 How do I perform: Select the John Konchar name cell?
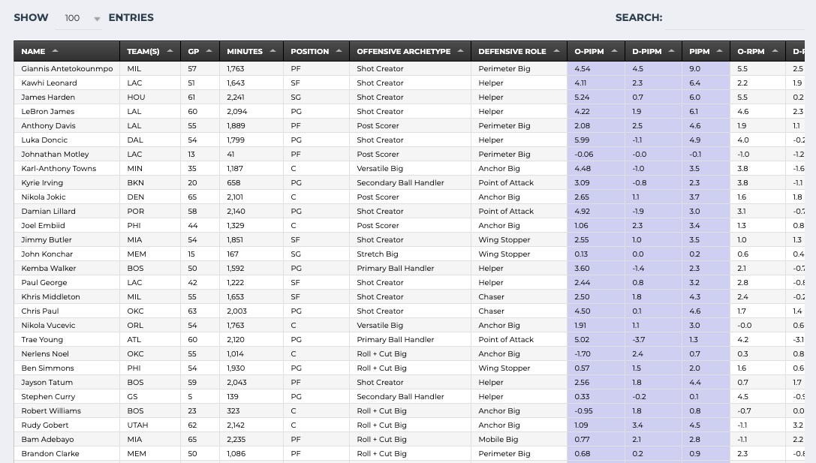pos(67,254)
